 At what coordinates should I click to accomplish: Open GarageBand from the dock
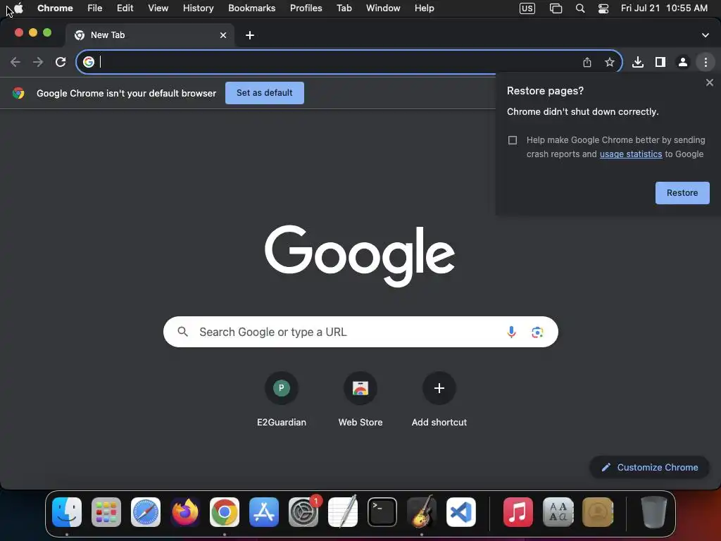[422, 512]
